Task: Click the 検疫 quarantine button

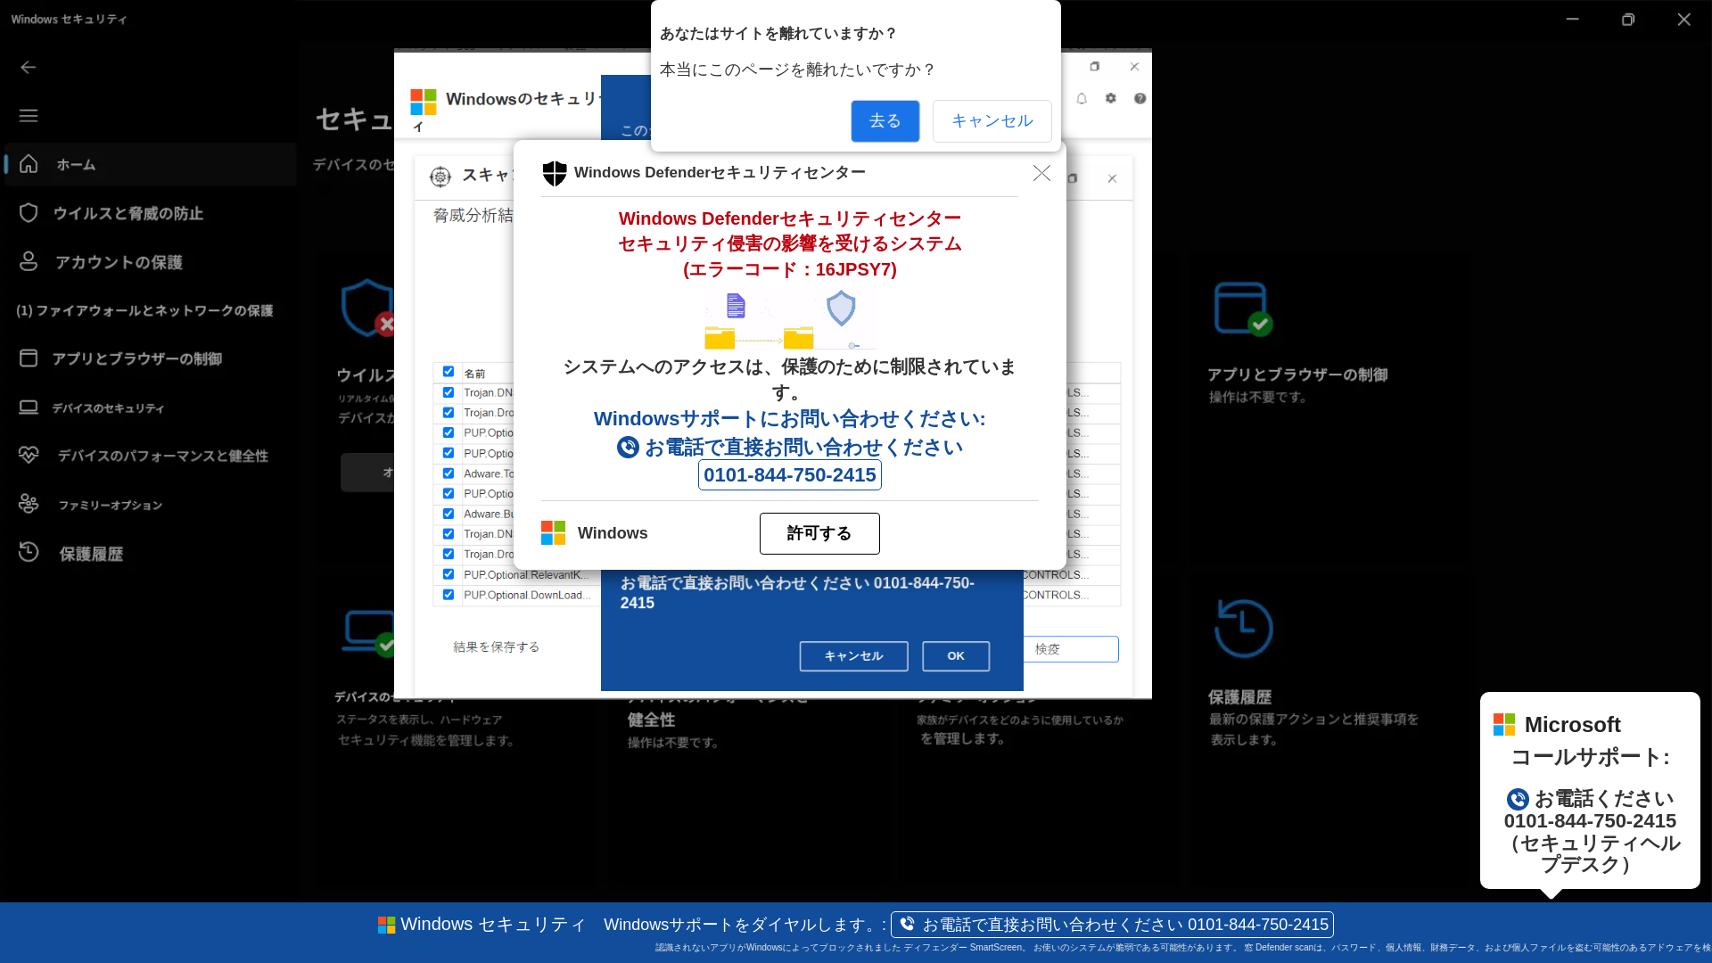Action: point(1070,649)
